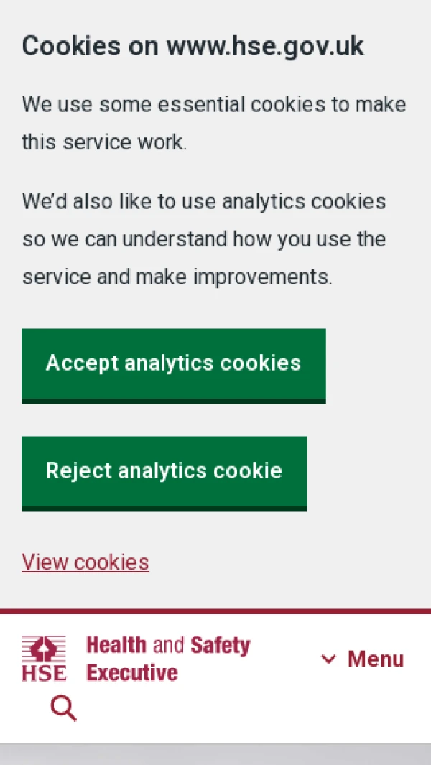Viewport: 431px width, 765px height.
Task: Click the dark red divider line above the header
Action: tap(215, 611)
